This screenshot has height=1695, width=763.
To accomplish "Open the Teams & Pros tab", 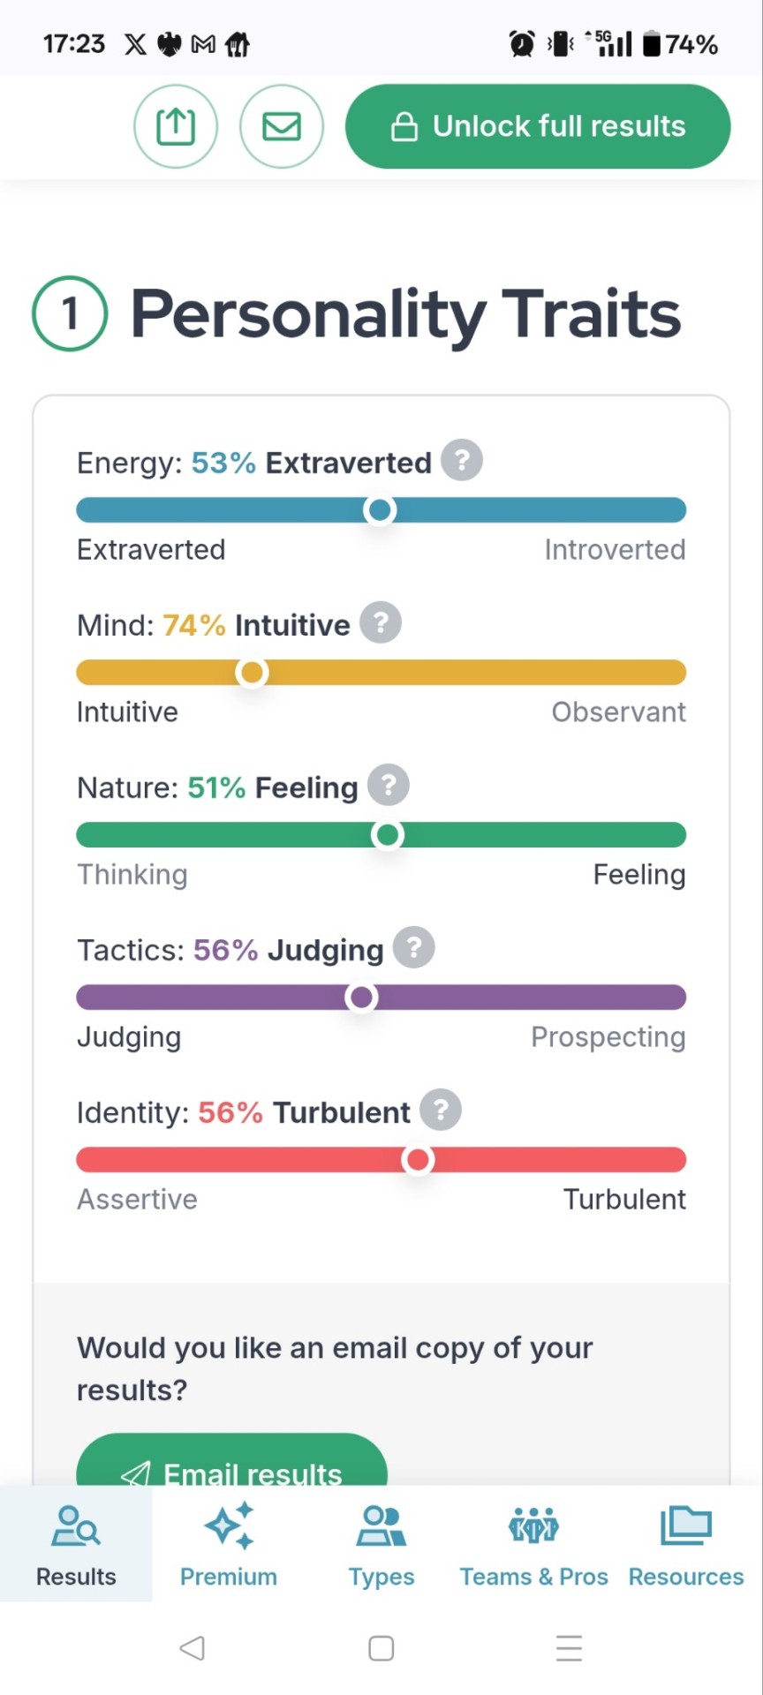I will pyautogui.click(x=533, y=1545).
